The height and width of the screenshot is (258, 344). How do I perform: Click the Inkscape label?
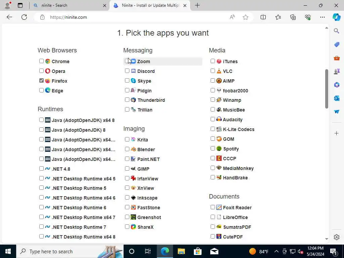(147, 198)
